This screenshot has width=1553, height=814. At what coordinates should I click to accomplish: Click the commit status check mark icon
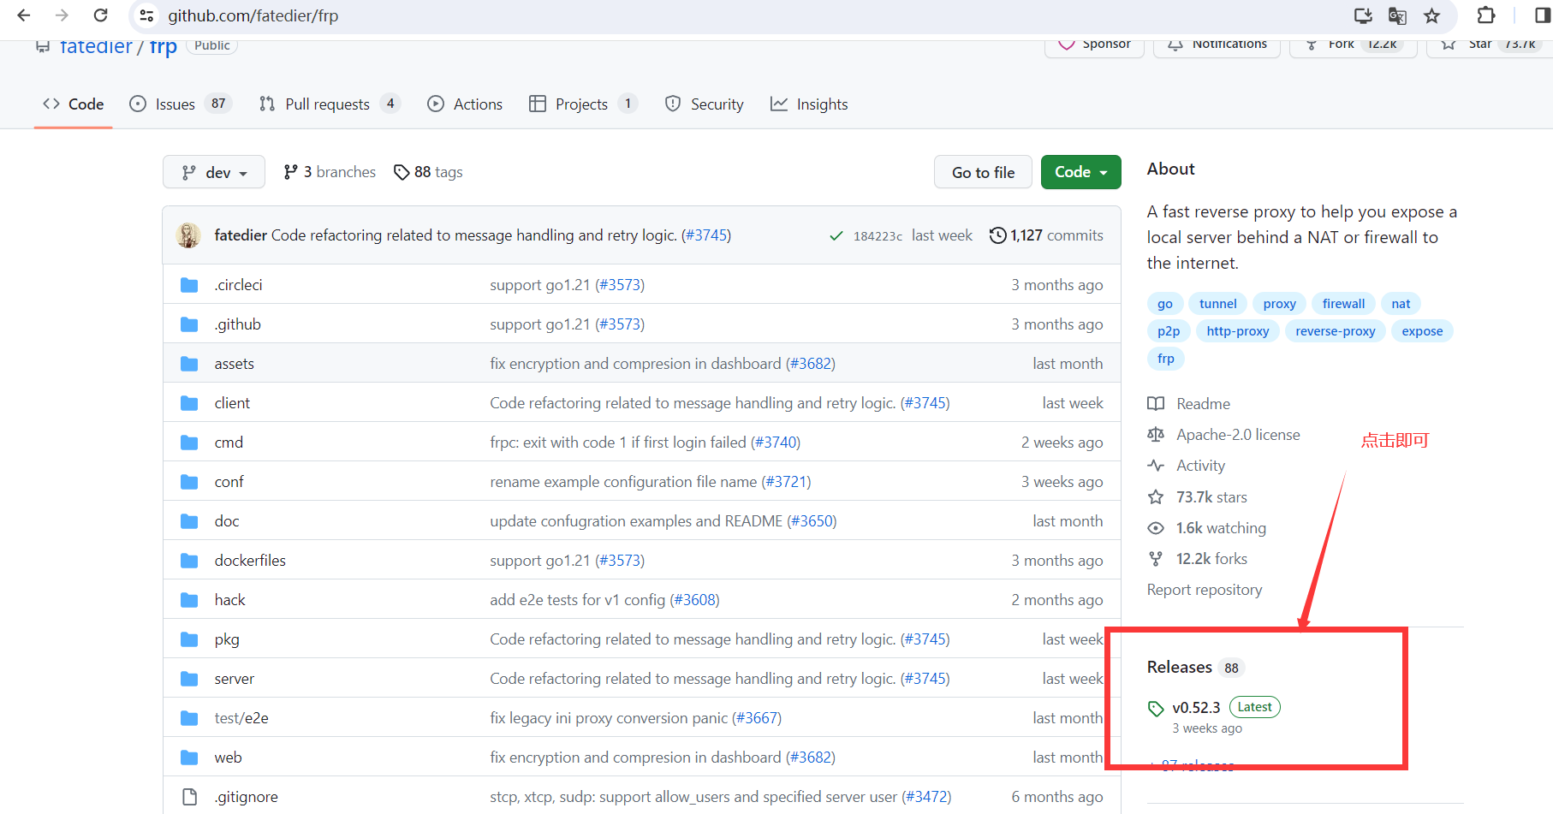point(836,236)
